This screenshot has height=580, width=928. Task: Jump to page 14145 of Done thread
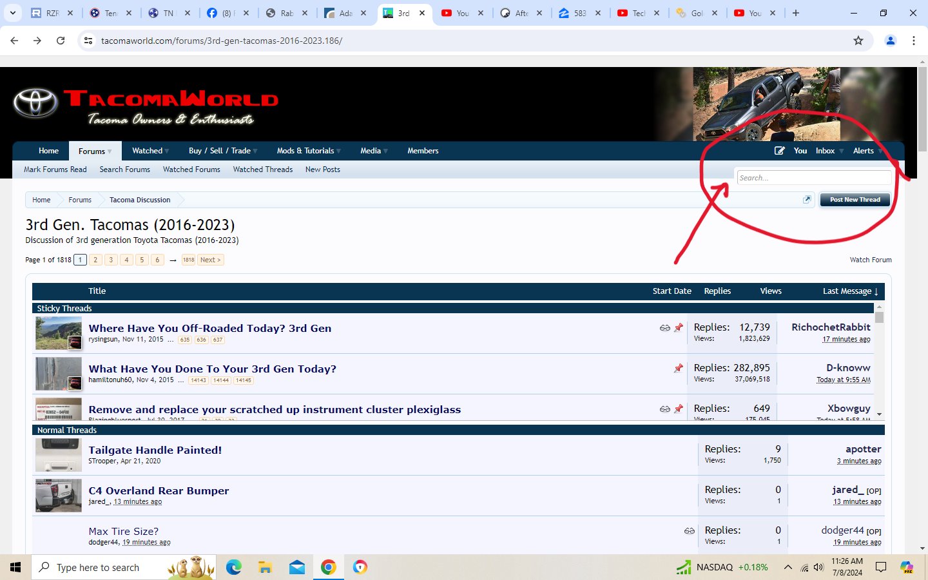pos(244,380)
